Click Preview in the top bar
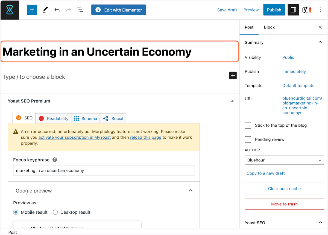The height and width of the screenshot is (235, 328). pyautogui.click(x=251, y=10)
